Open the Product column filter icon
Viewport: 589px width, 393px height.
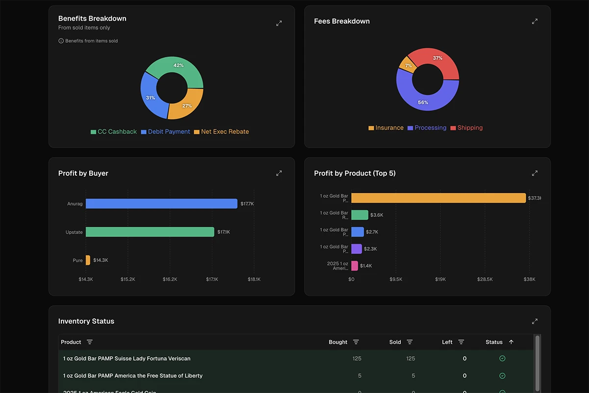[x=90, y=342]
